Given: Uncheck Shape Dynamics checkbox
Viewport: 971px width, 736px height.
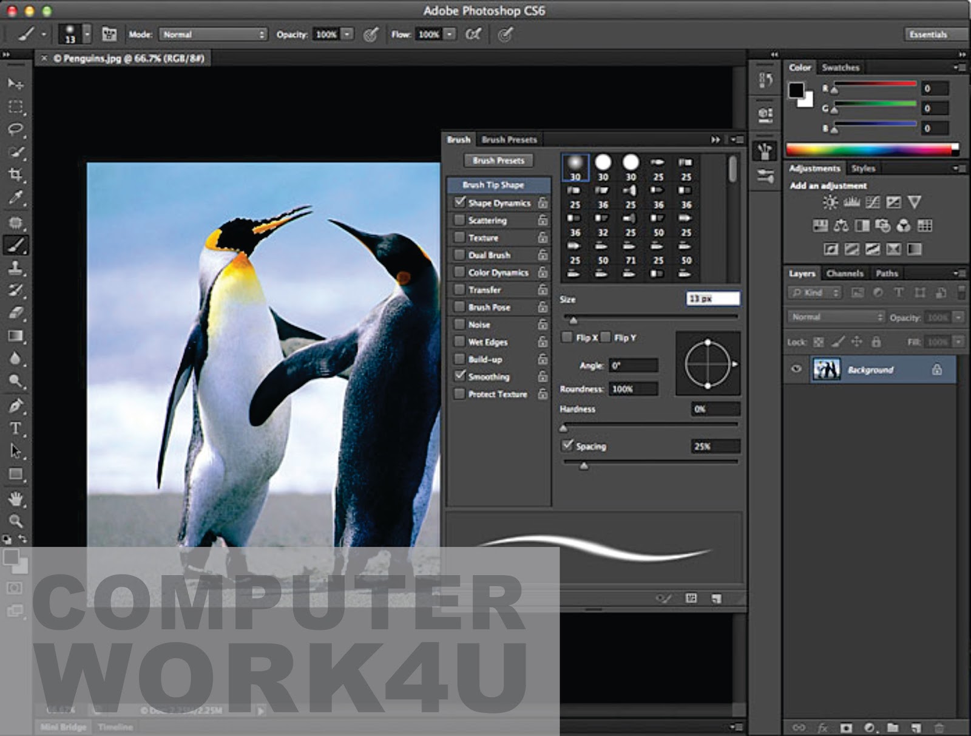Looking at the screenshot, I should pyautogui.click(x=459, y=202).
